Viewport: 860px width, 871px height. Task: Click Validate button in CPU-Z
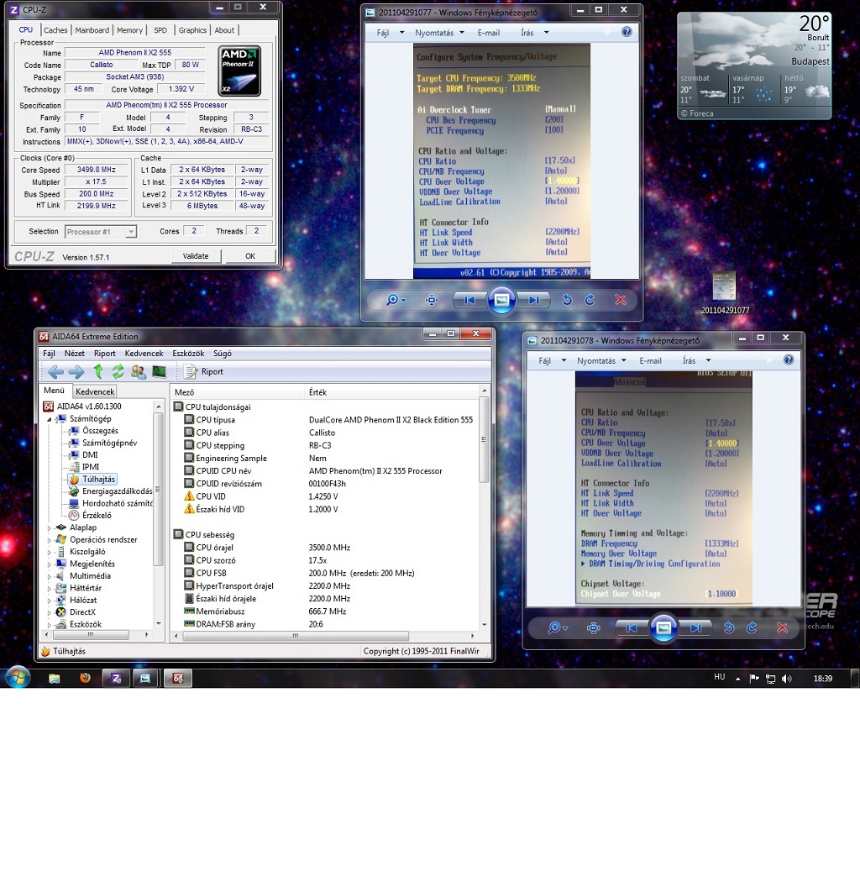tap(196, 256)
